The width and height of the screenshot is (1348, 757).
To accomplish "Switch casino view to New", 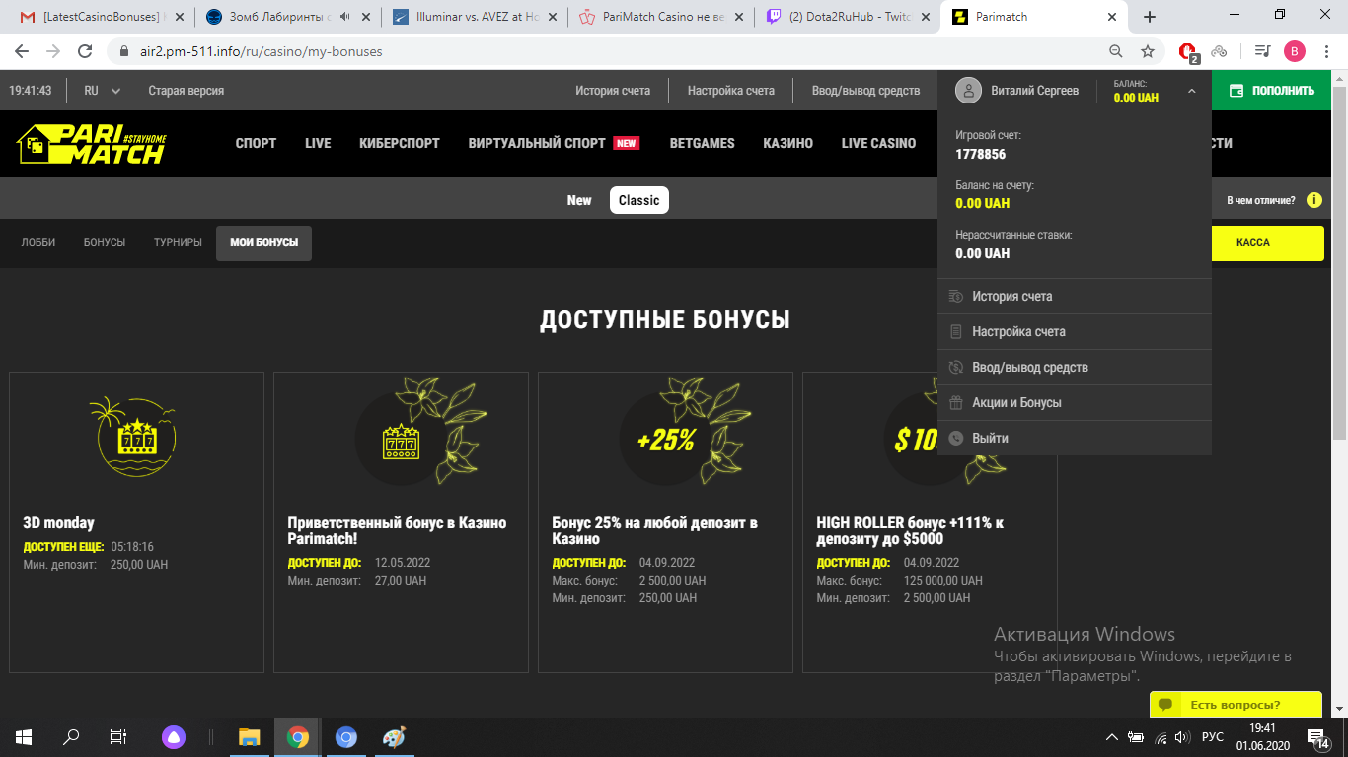I will (579, 200).
